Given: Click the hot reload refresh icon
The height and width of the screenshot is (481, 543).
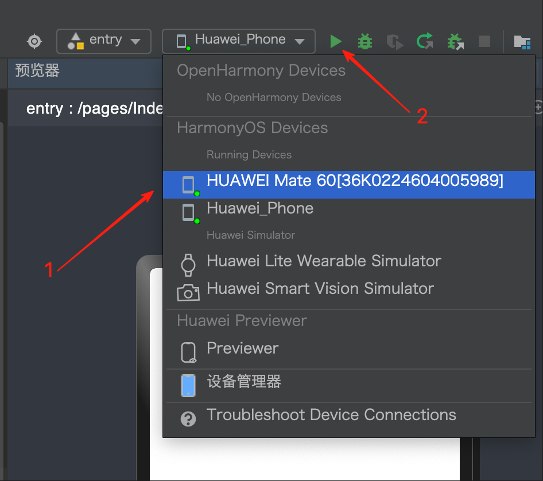Looking at the screenshot, I should pyautogui.click(x=425, y=41).
